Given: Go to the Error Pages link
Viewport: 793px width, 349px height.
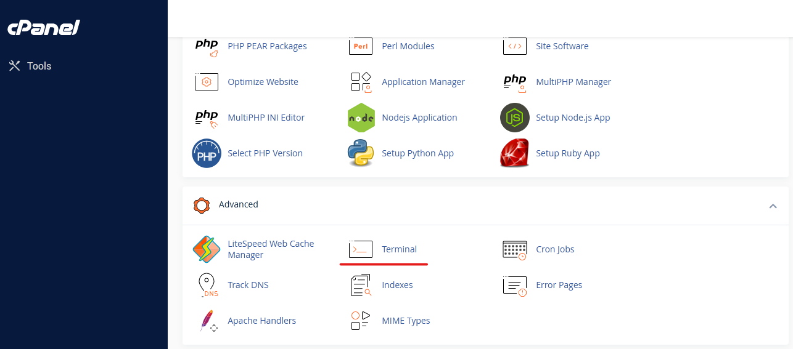Looking at the screenshot, I should 559,285.
